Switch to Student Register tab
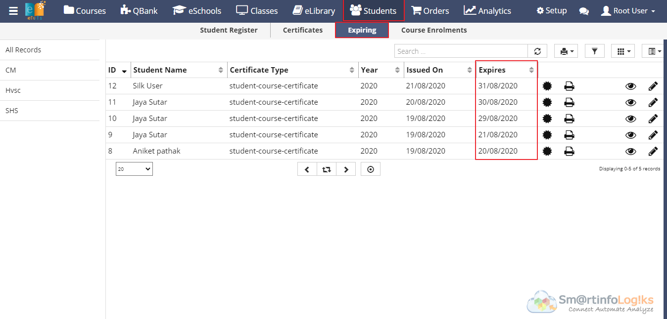The image size is (667, 319). pyautogui.click(x=229, y=30)
